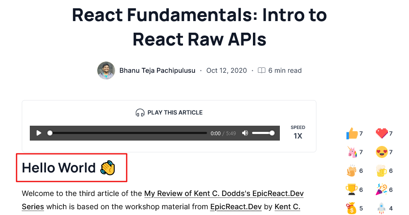Click the rocket reaction emoji
The image size is (409, 215).
tap(381, 208)
